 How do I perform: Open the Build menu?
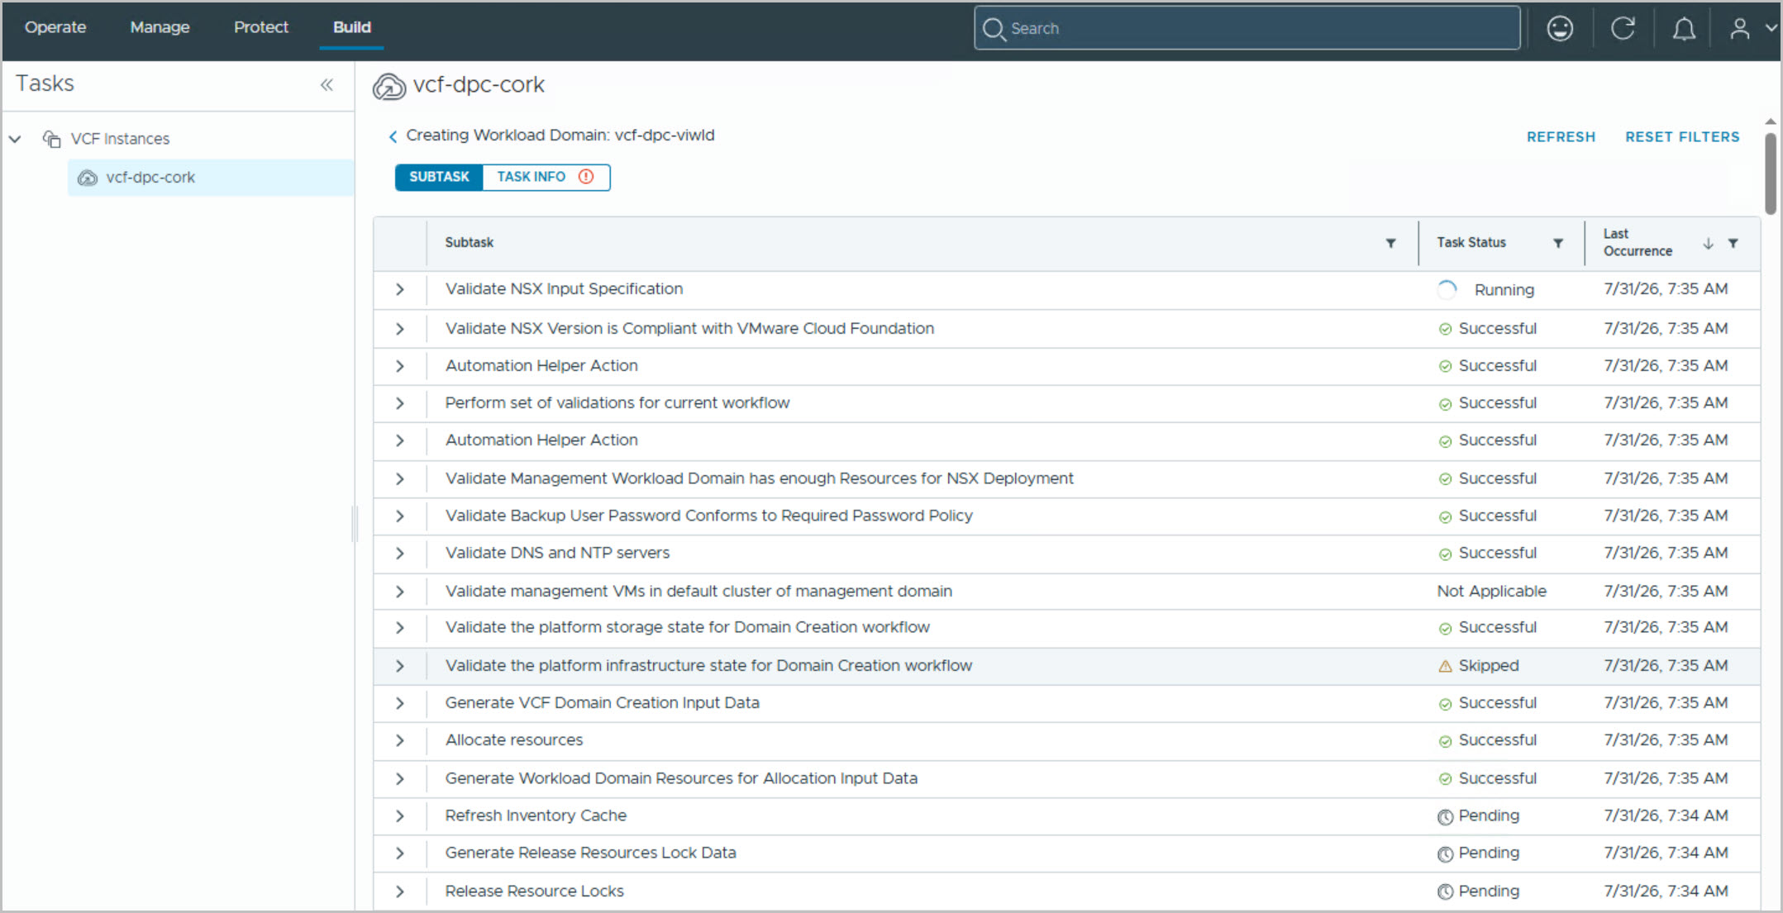[352, 27]
